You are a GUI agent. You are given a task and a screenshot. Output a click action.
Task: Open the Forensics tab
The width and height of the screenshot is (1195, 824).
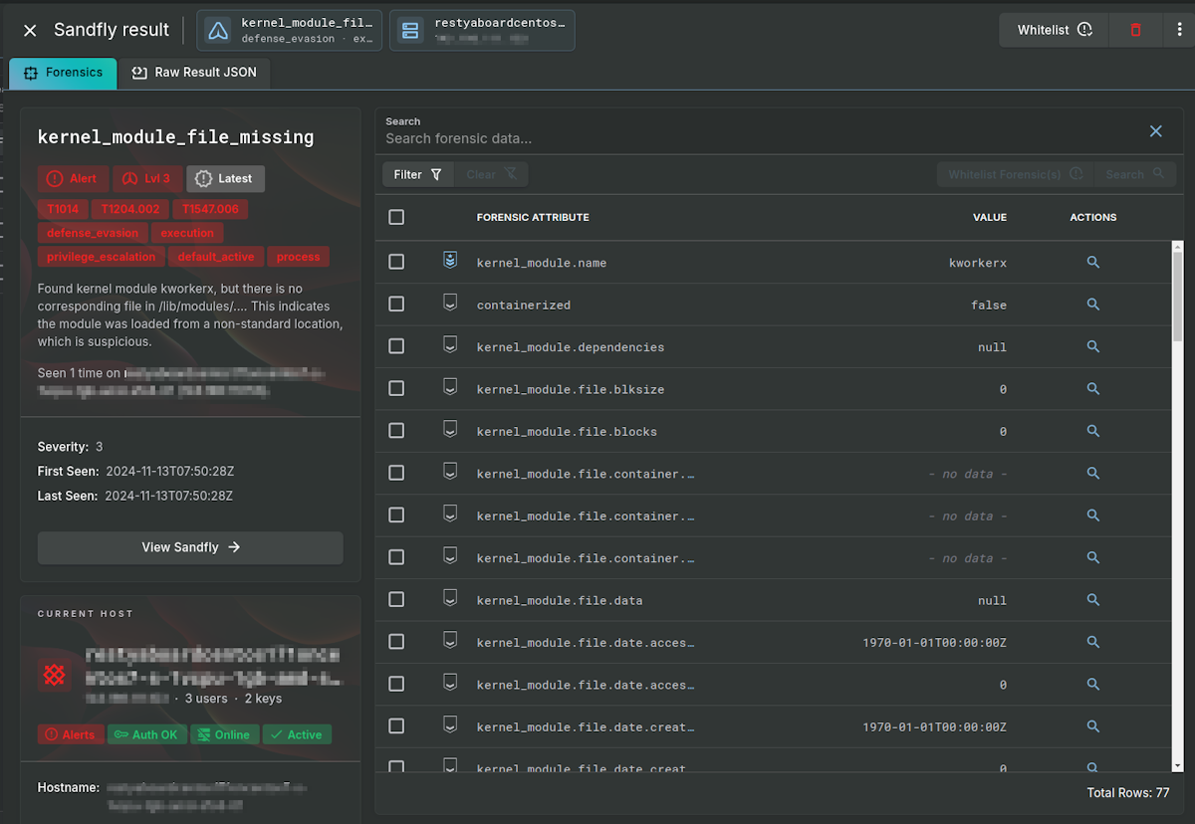coord(63,72)
